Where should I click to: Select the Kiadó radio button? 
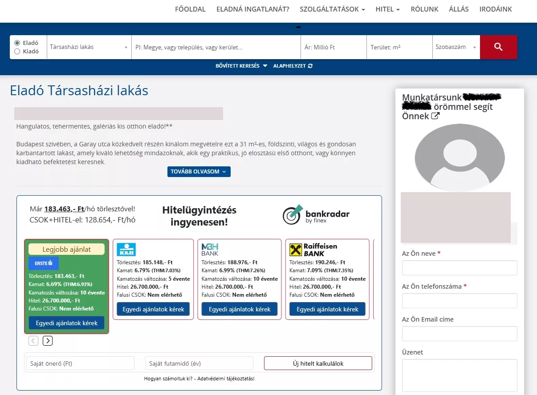pos(17,52)
